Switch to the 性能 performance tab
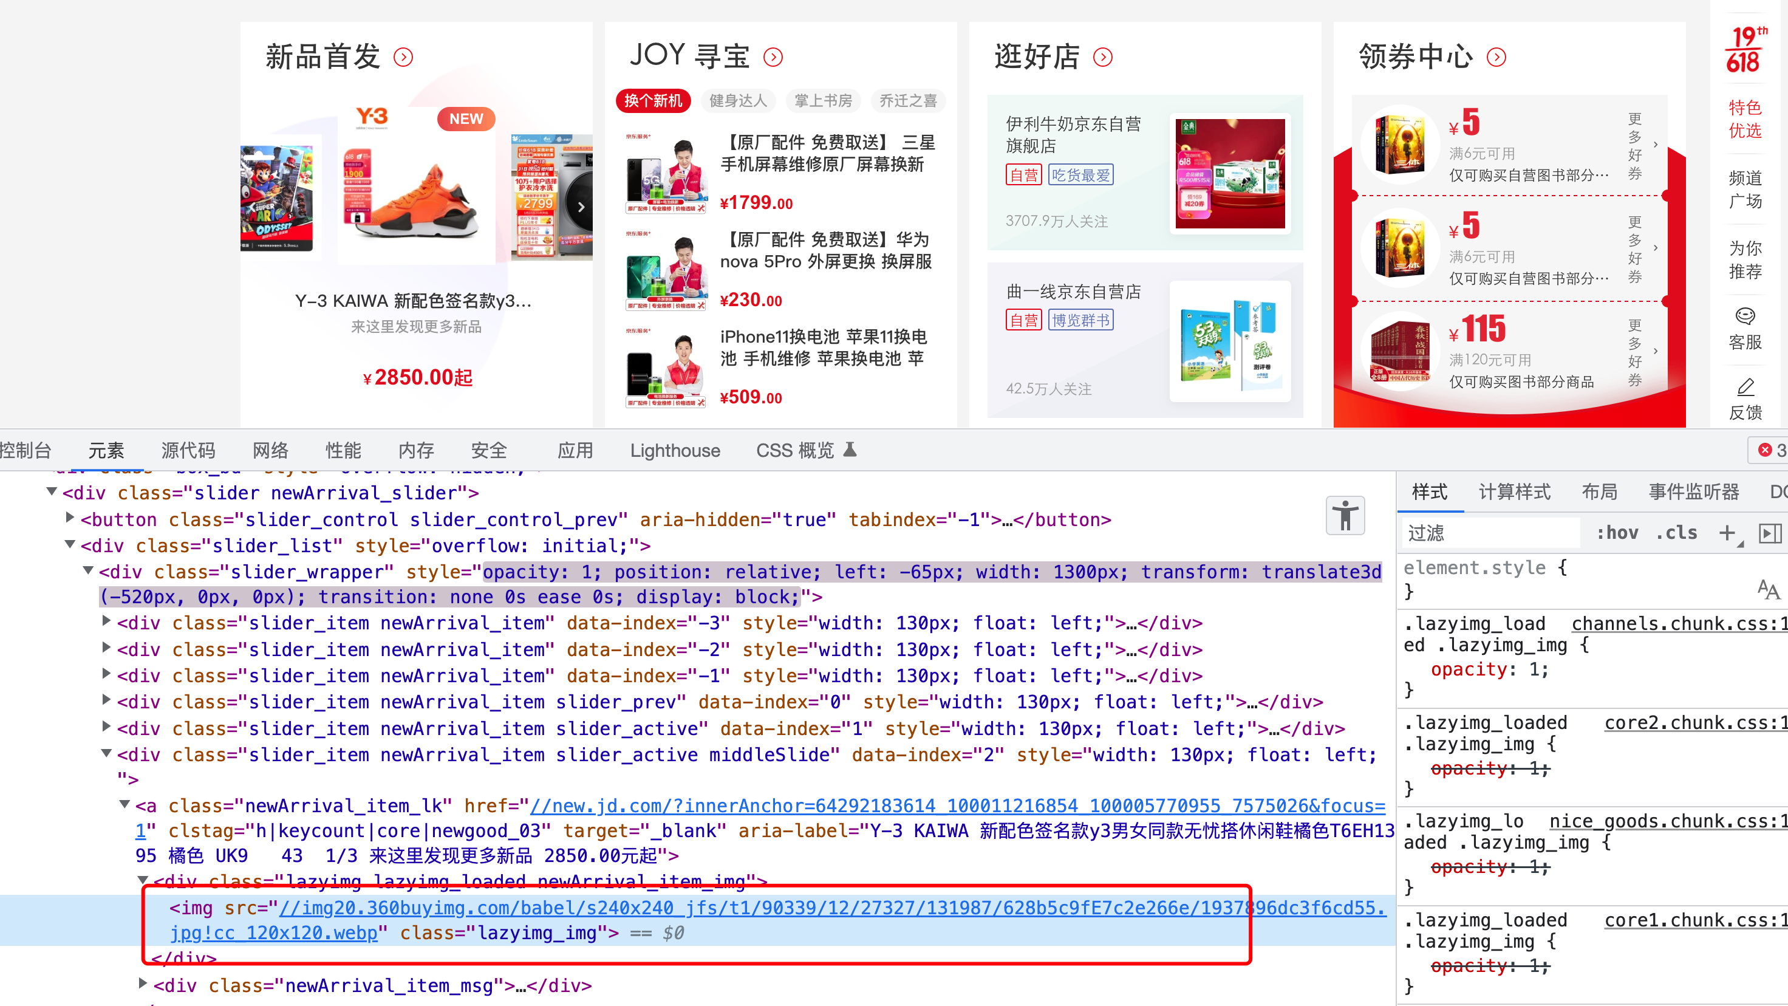Image resolution: width=1788 pixels, height=1006 pixels. point(344,451)
